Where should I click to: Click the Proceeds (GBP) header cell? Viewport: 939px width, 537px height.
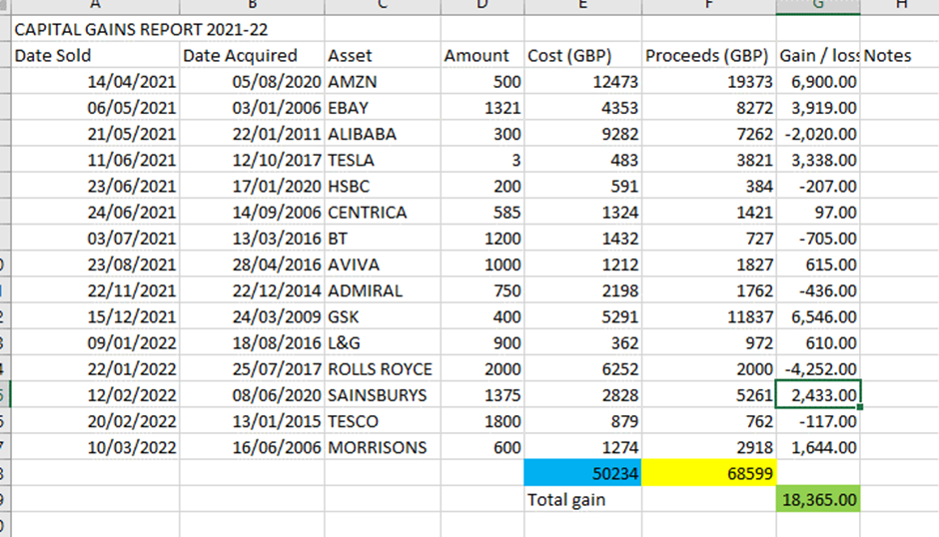point(709,56)
